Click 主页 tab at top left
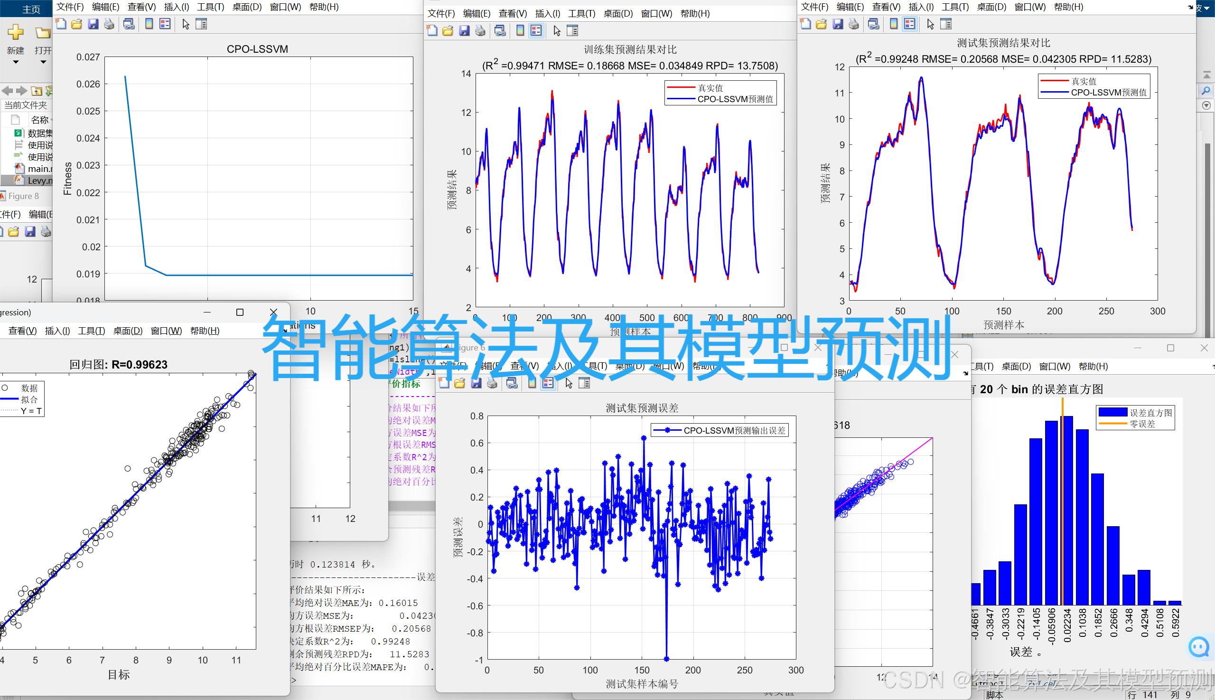1215x700 pixels. point(31,9)
